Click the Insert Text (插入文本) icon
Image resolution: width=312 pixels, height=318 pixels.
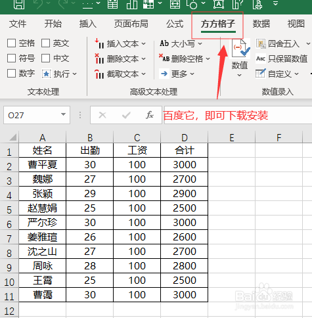pyautogui.click(x=99, y=43)
